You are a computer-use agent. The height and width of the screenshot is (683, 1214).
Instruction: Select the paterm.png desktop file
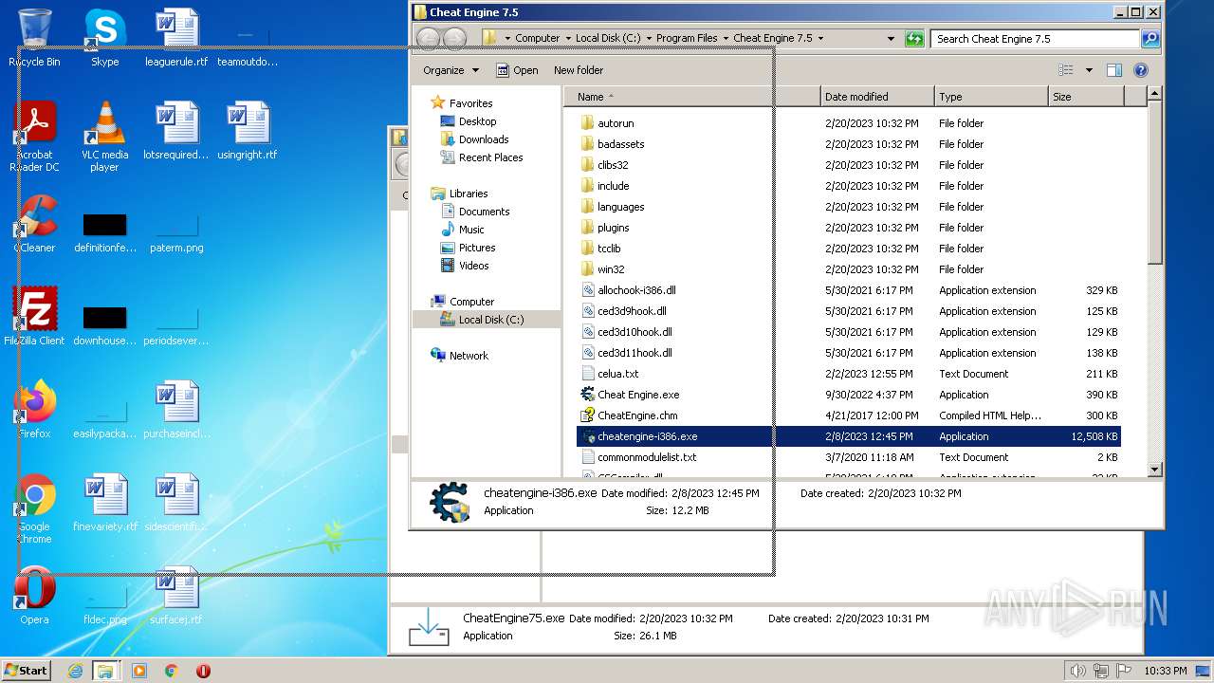[x=176, y=232]
